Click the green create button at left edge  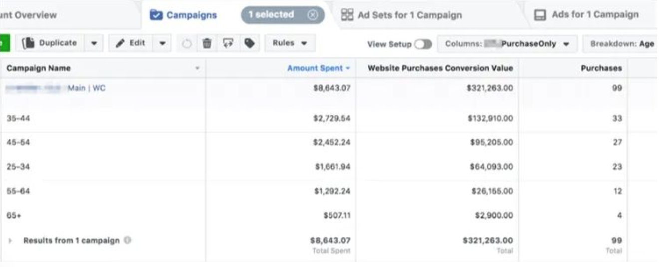[5, 43]
